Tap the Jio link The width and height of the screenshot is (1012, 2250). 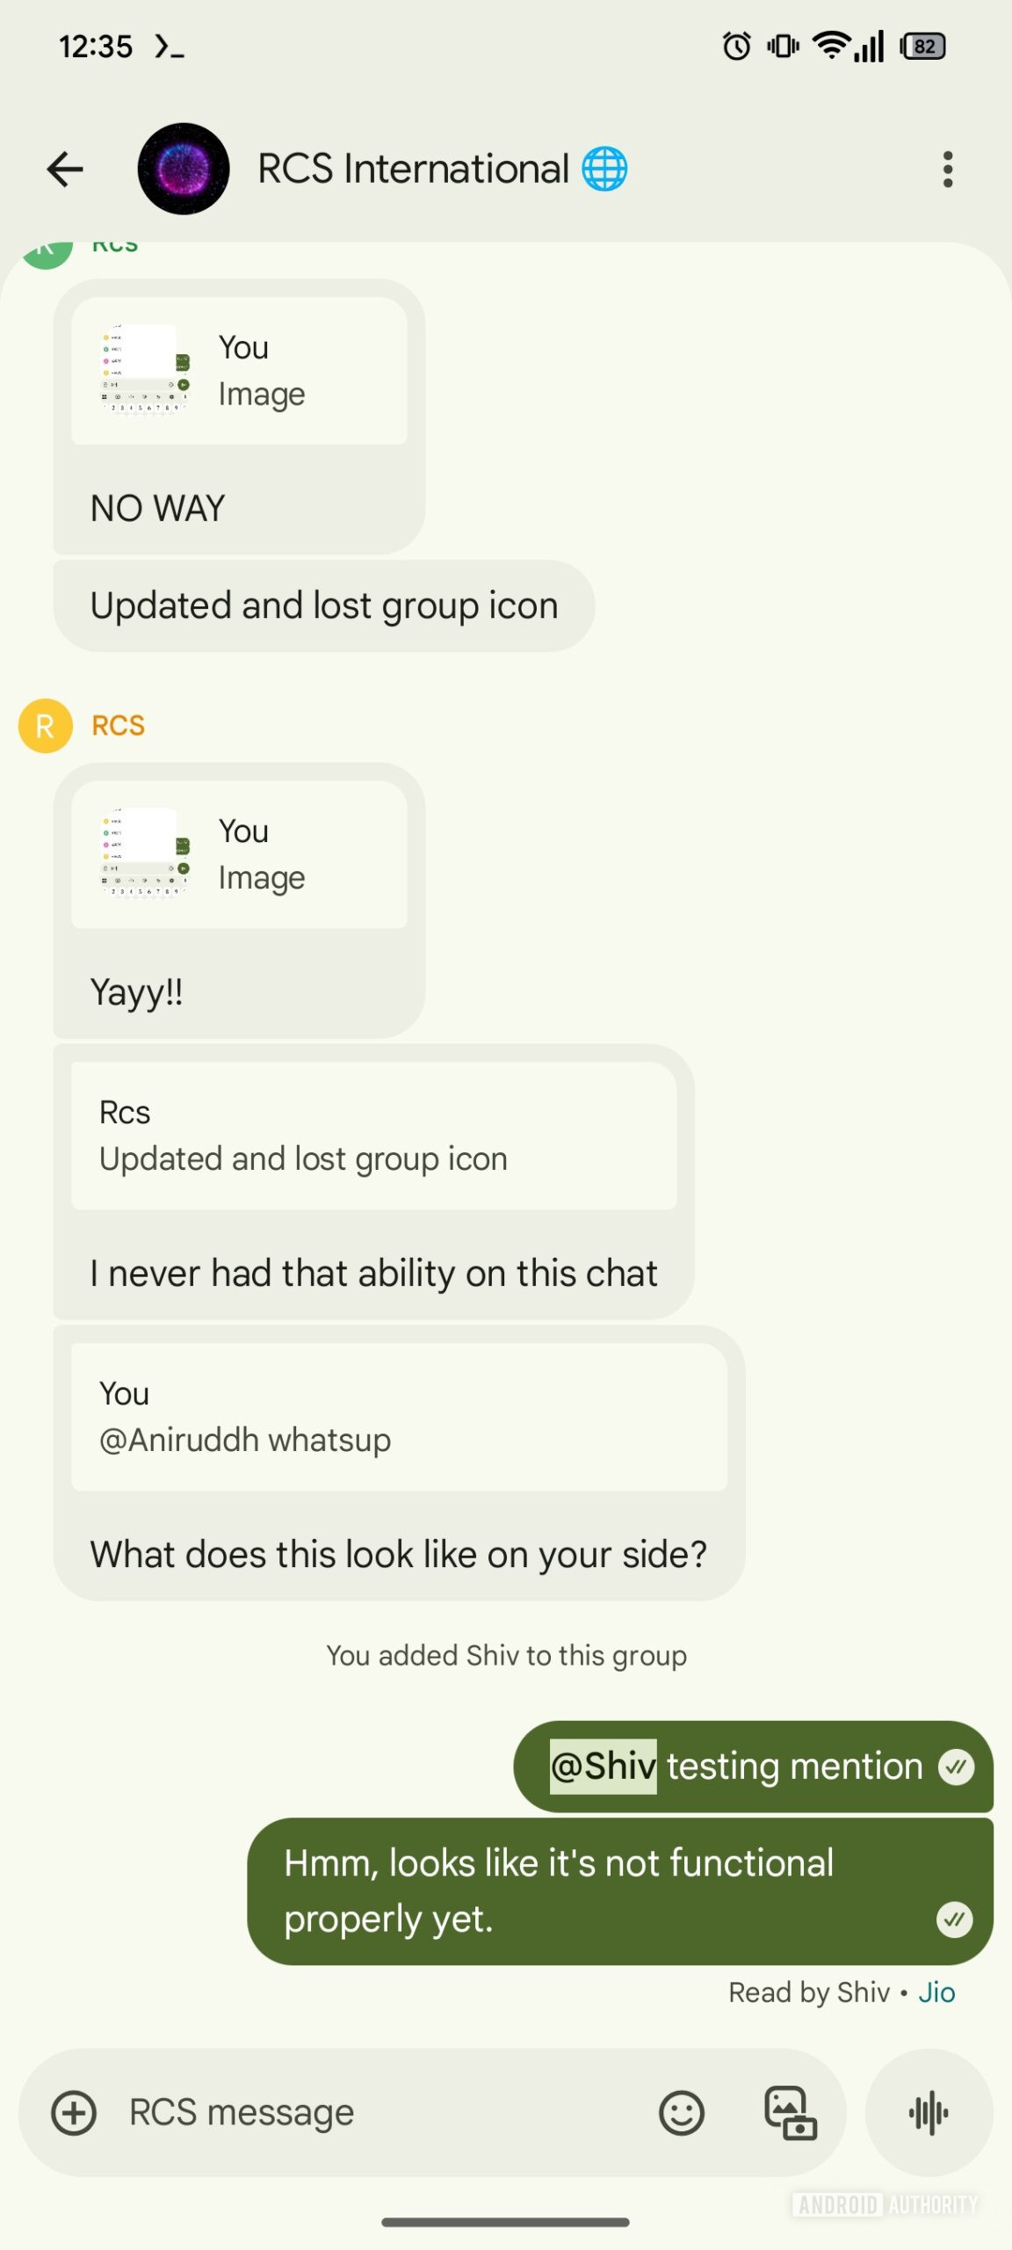936,1992
